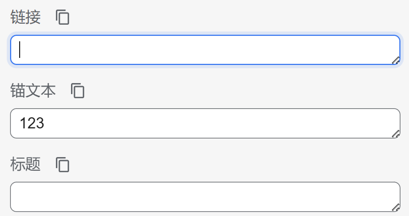This screenshot has height=216, width=409.
Task: Click the 链接 label text
Action: 26,18
